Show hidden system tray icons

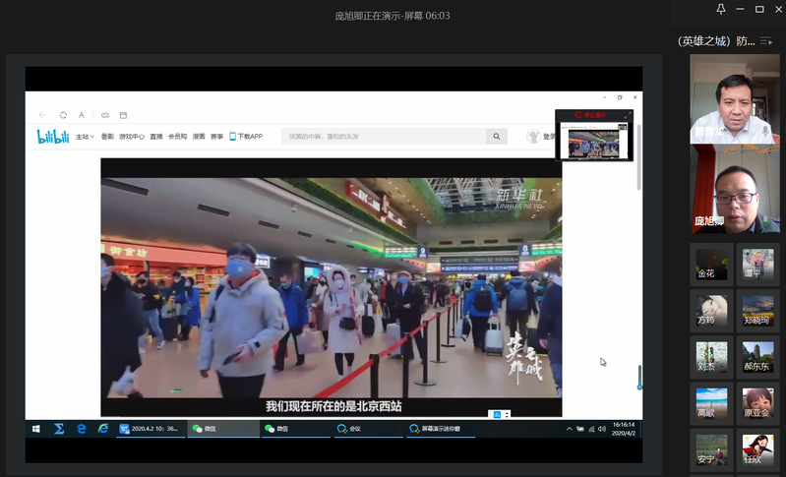570,429
